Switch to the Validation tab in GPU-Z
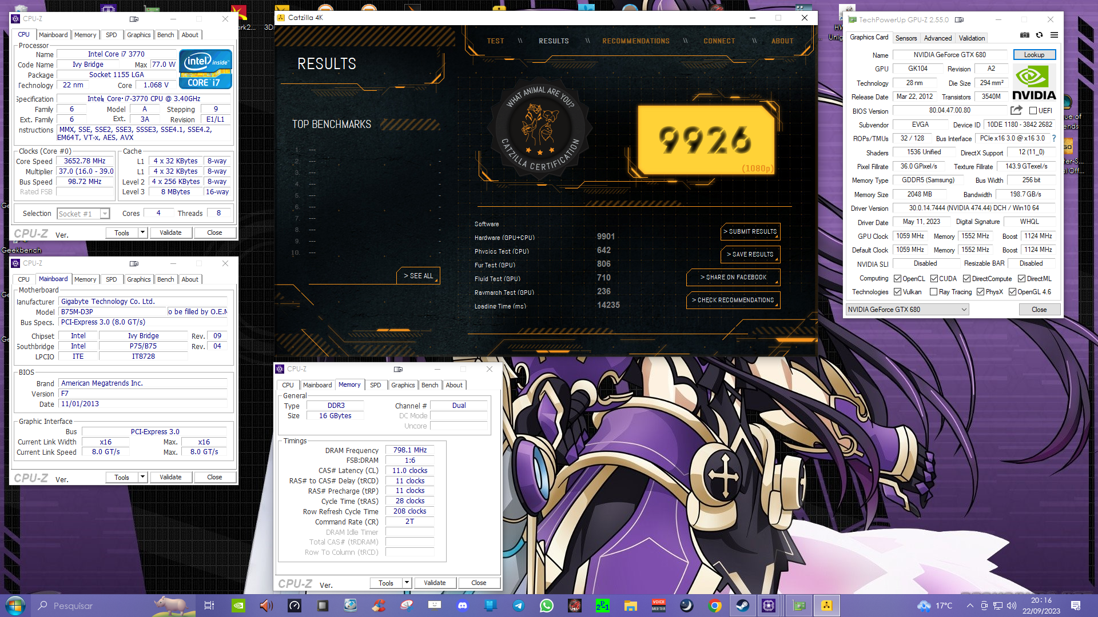This screenshot has height=617, width=1098. point(972,38)
